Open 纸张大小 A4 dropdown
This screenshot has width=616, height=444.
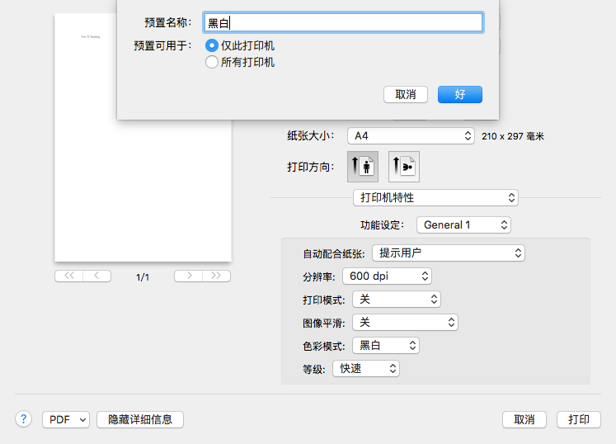[x=411, y=136]
